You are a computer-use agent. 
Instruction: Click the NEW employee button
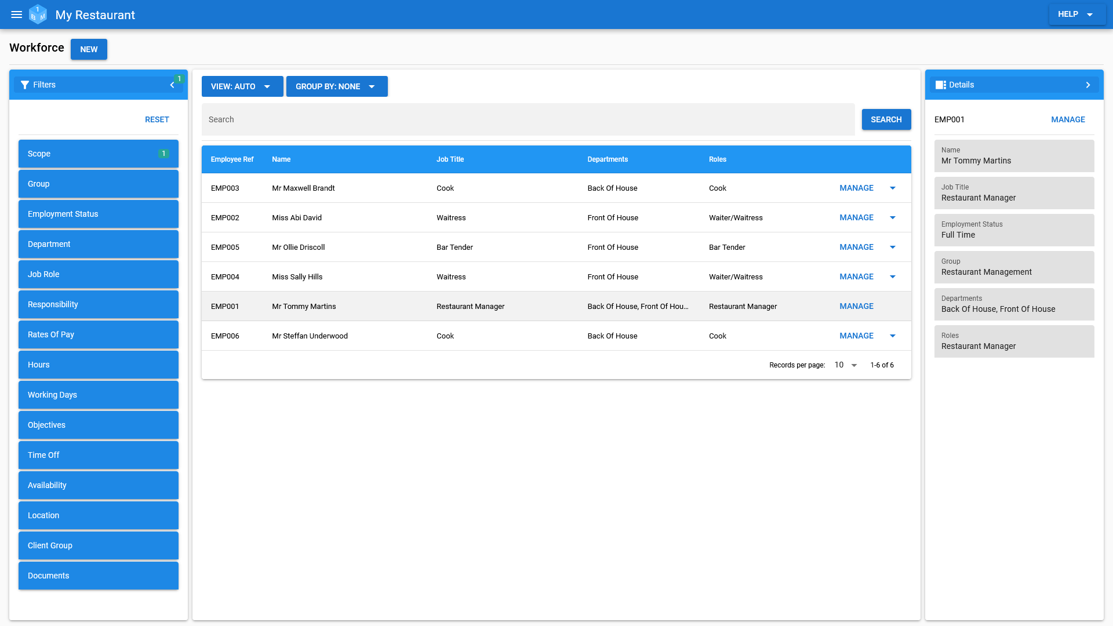(x=89, y=49)
